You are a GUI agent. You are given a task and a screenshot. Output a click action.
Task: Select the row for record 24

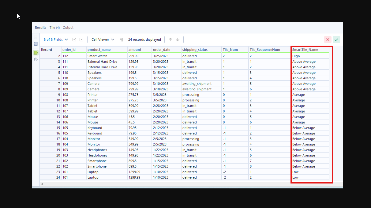point(50,177)
